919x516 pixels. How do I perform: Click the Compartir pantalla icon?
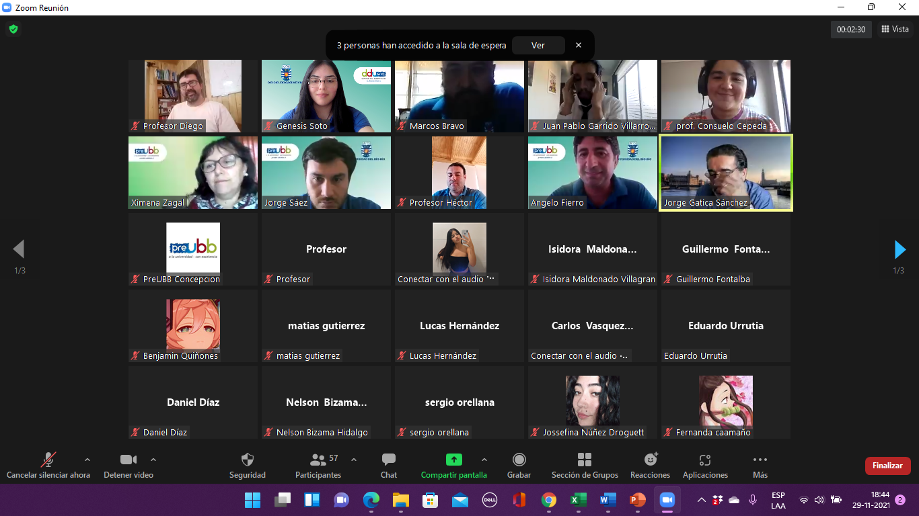coord(454,460)
